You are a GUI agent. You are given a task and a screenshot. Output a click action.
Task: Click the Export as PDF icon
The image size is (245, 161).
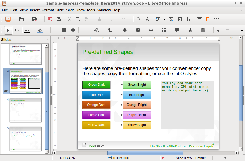pos(50,19)
